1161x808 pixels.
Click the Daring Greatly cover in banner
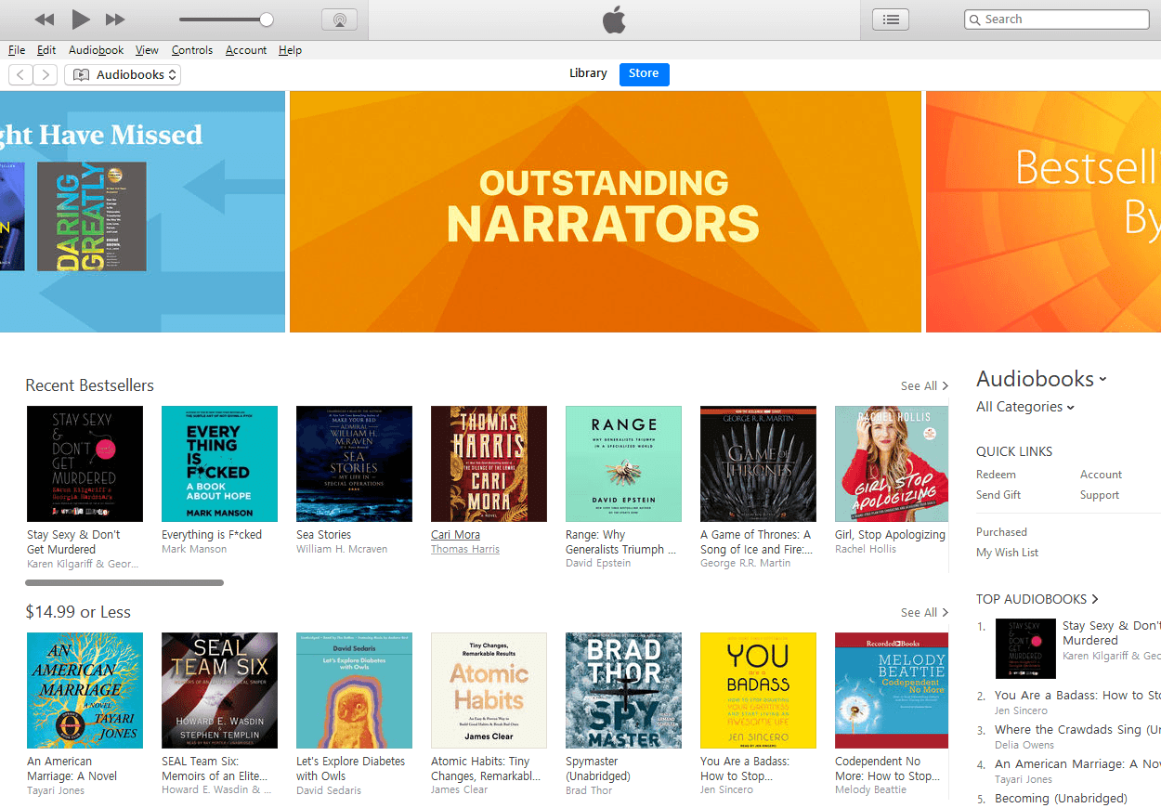pyautogui.click(x=92, y=216)
